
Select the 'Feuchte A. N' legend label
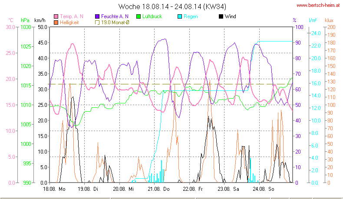coord(115,16)
